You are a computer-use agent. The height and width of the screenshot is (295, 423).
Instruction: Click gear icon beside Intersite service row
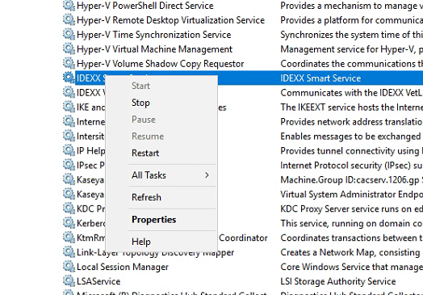tap(69, 136)
